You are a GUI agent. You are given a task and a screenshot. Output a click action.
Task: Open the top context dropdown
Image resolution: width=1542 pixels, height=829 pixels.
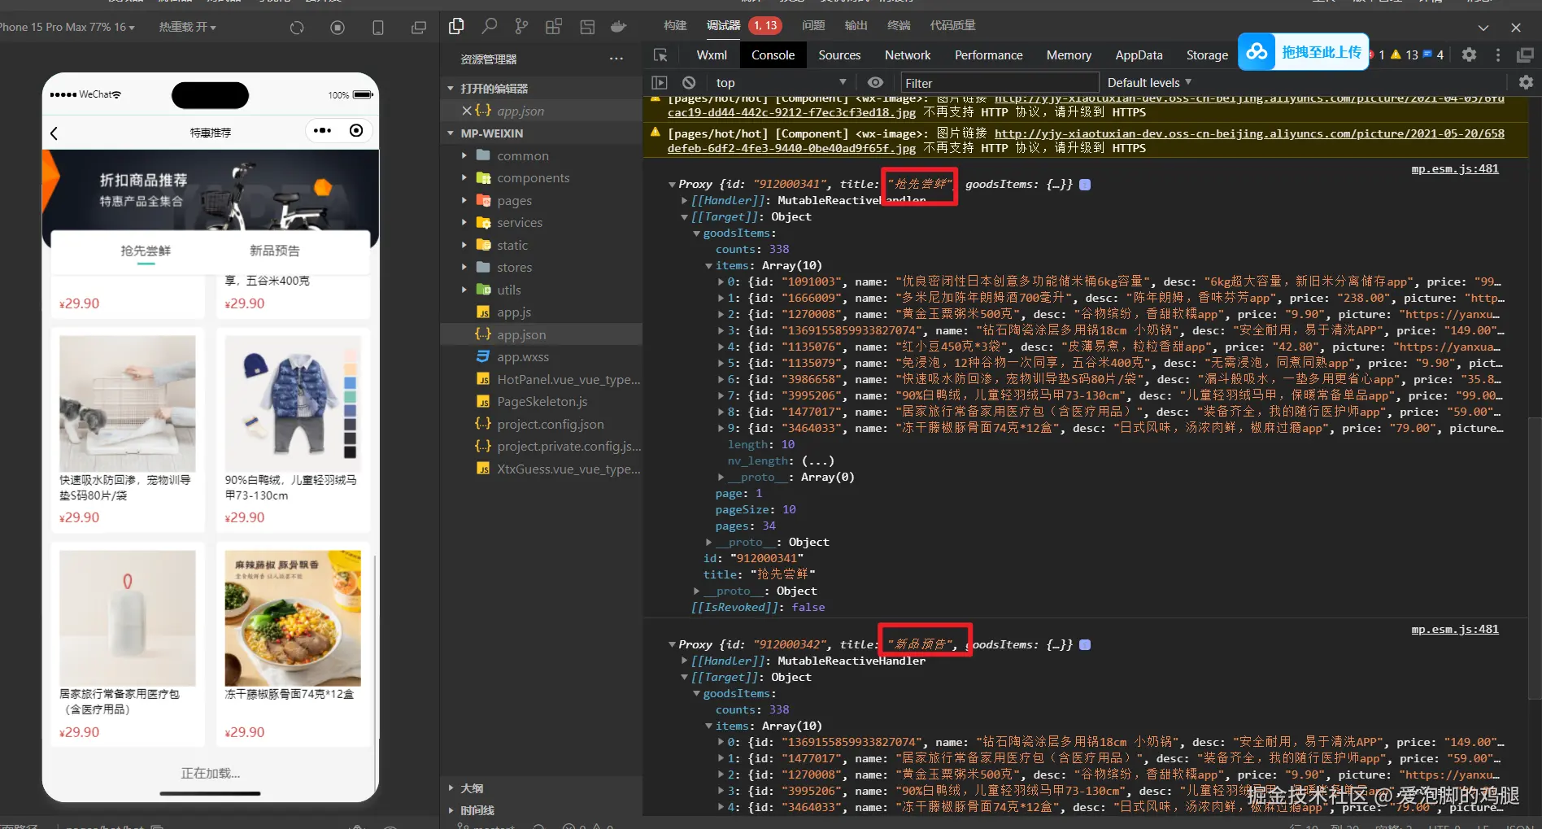point(780,82)
